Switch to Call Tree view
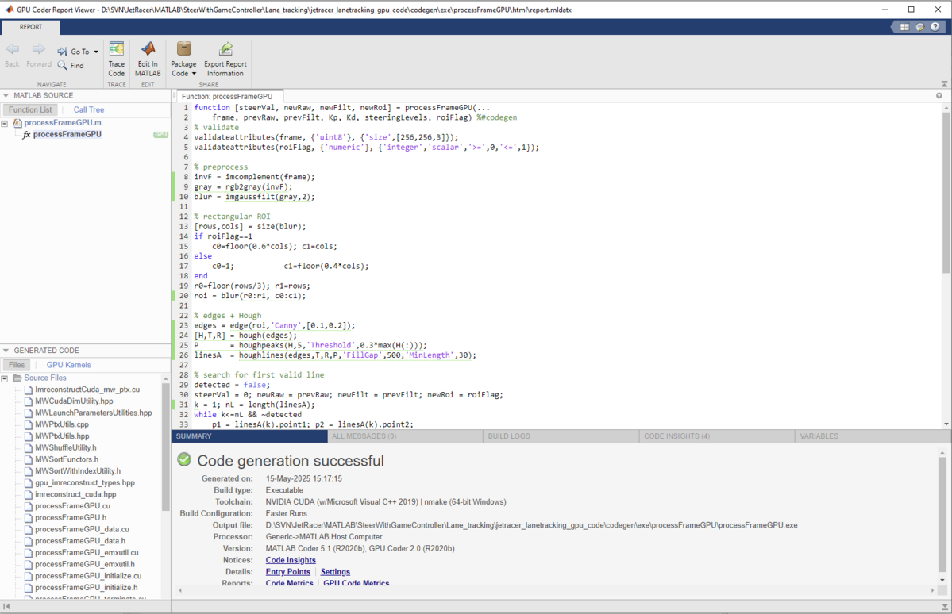 coord(88,110)
